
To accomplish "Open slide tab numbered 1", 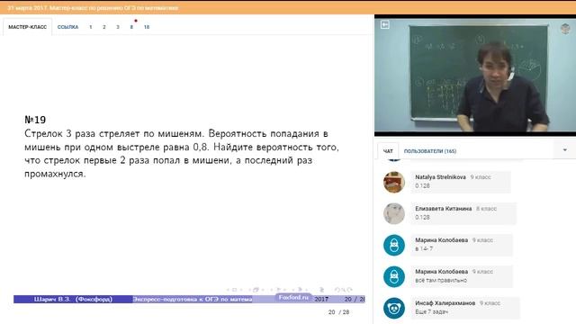I will (x=90, y=27).
